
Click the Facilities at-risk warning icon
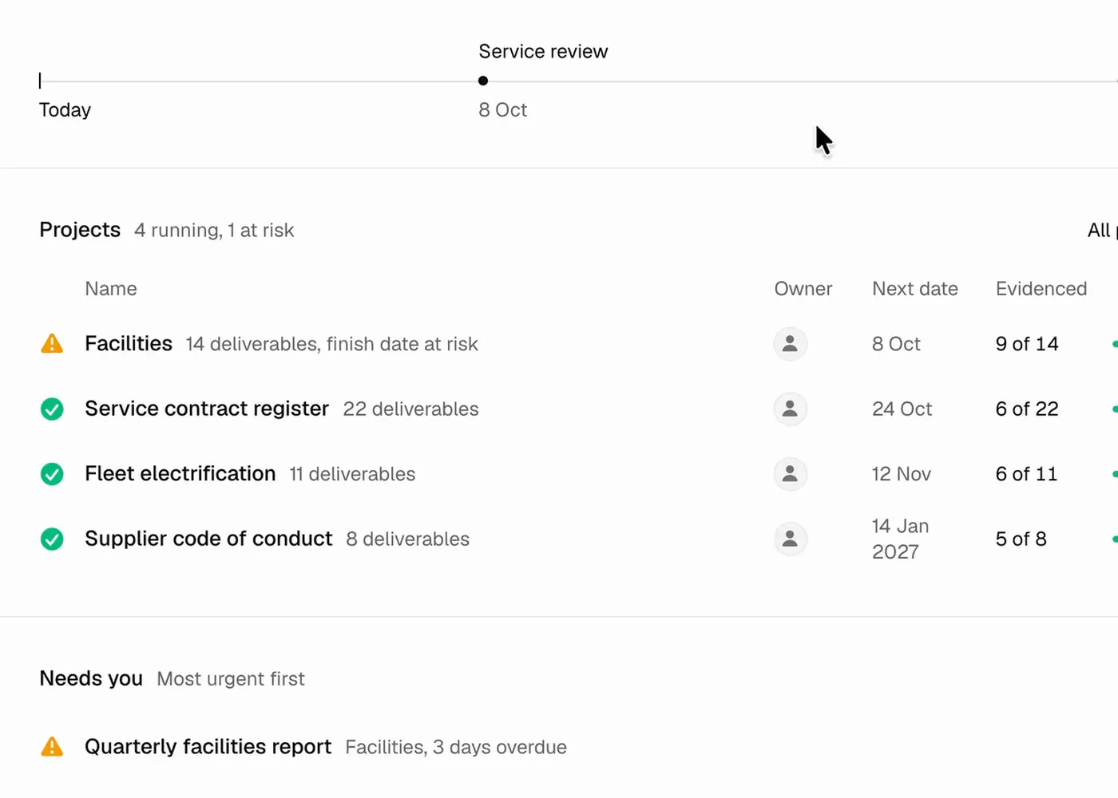(52, 344)
